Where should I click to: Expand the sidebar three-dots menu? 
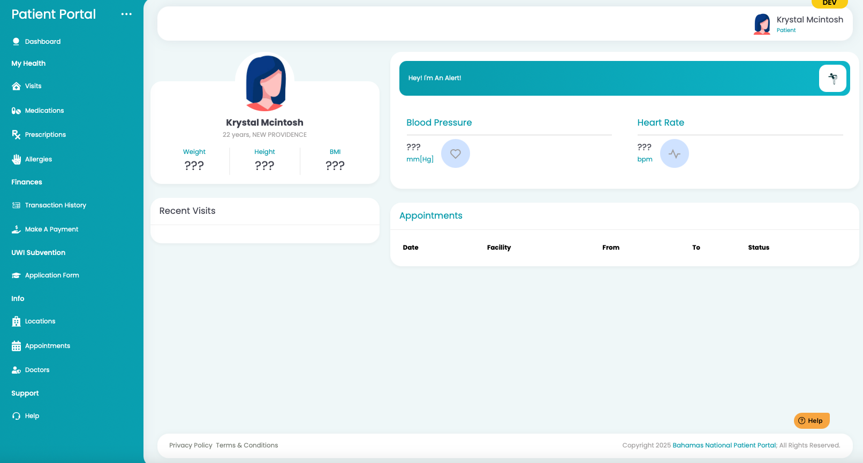click(x=126, y=14)
